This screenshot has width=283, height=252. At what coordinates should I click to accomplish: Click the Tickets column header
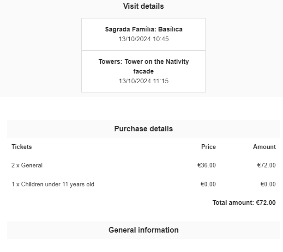point(22,147)
